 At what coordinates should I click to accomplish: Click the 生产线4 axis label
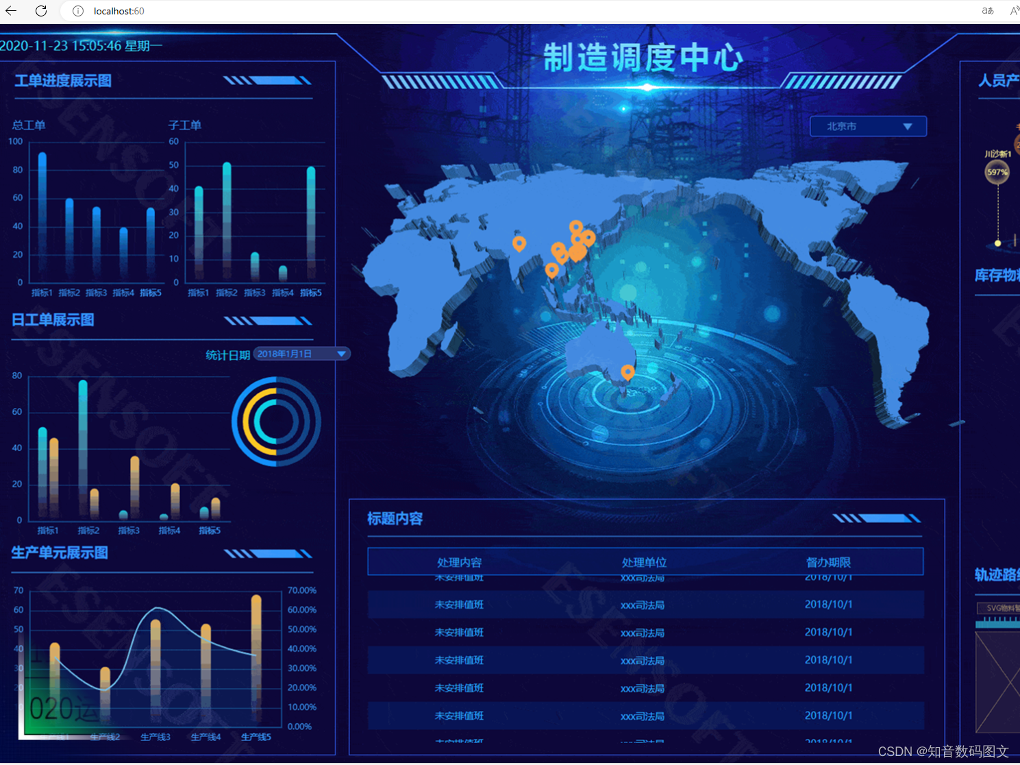point(206,737)
